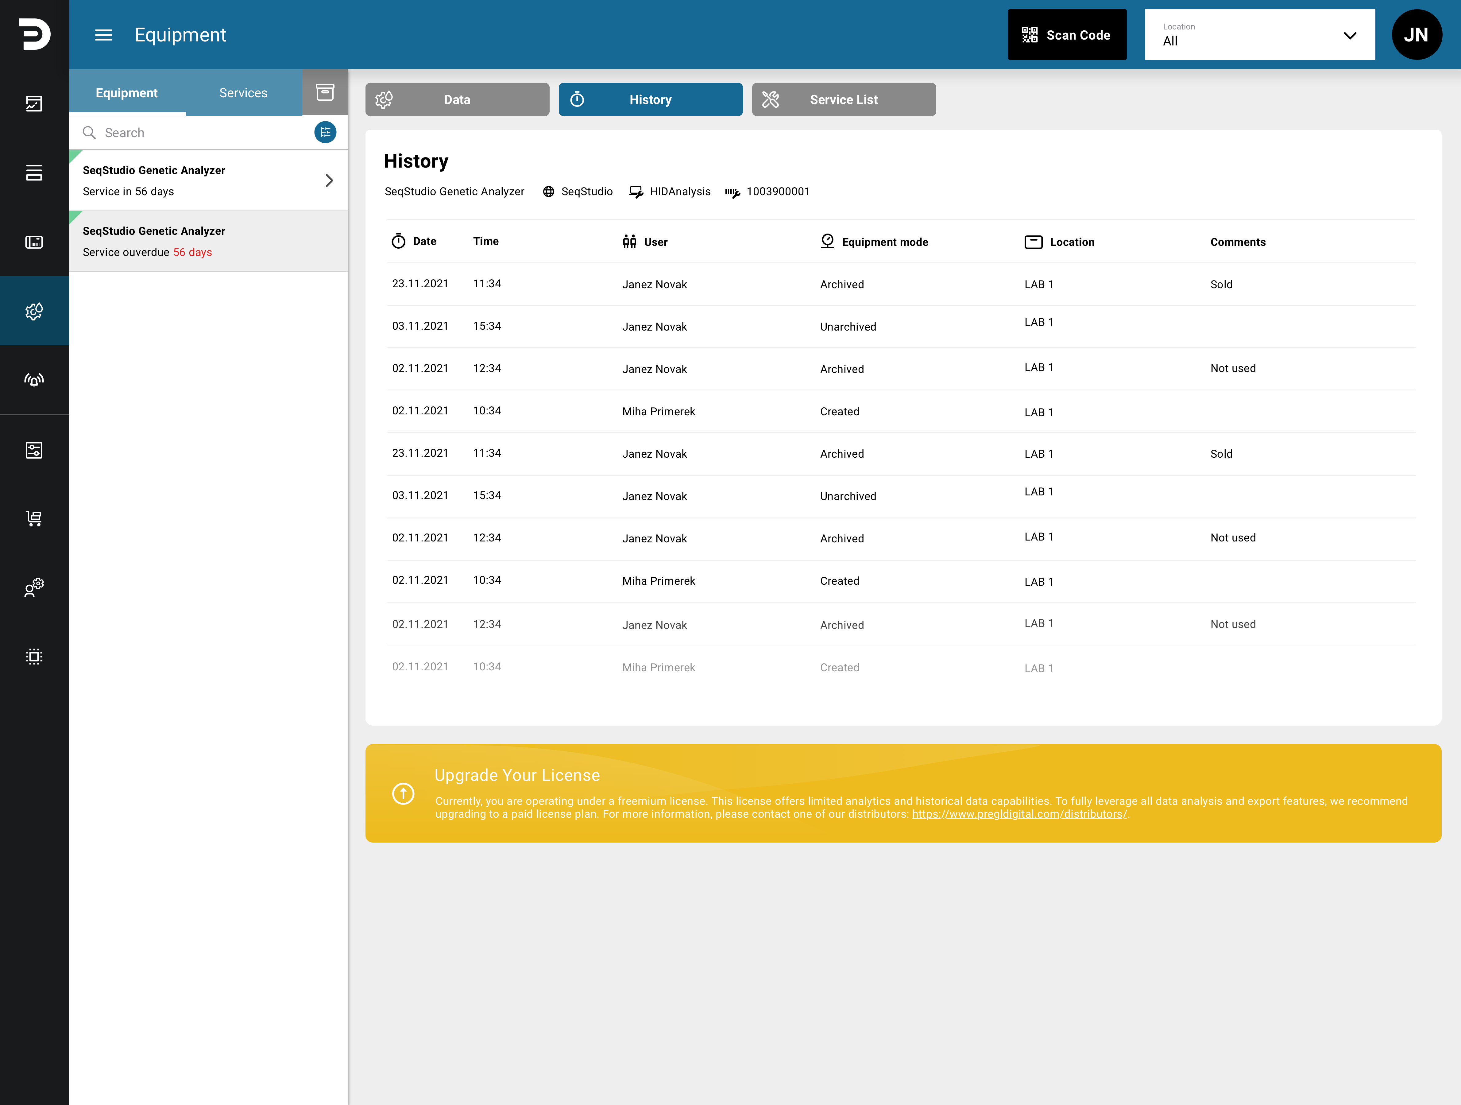Click the Scan Code button

pos(1067,35)
